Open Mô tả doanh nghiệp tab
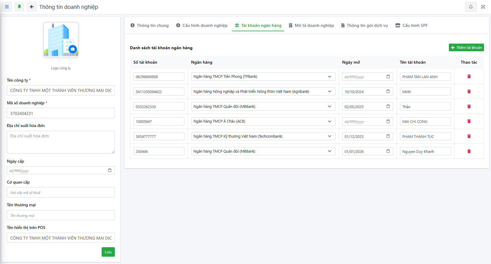Image resolution: width=491 pixels, height=264 pixels. pos(311,26)
